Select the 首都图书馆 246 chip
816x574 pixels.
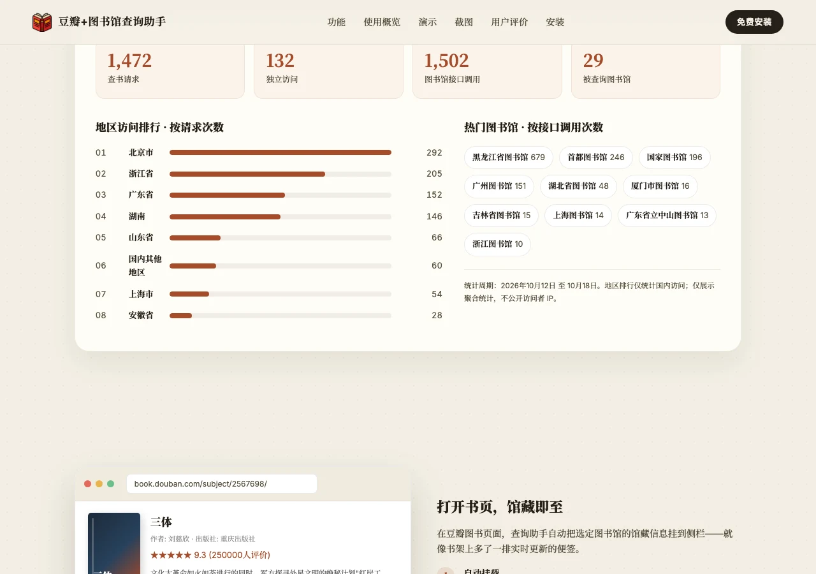click(x=596, y=158)
